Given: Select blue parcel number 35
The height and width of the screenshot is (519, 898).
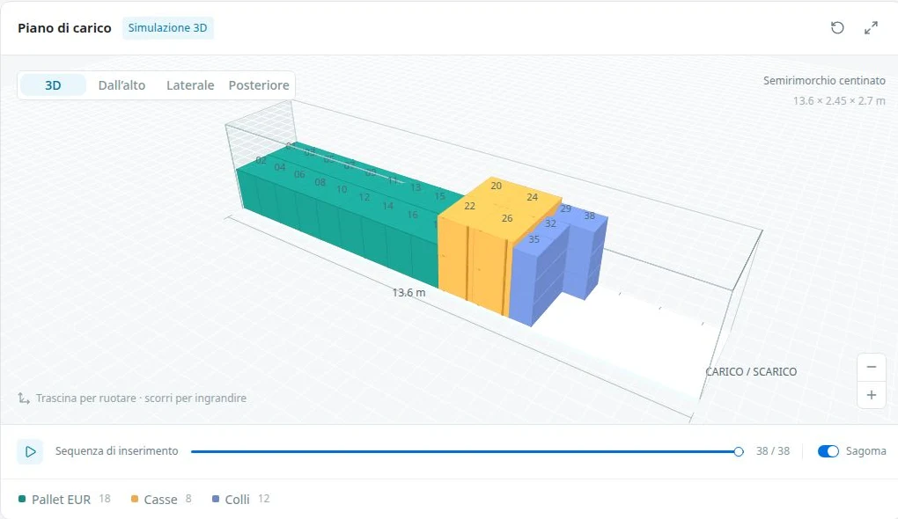Looking at the screenshot, I should point(534,239).
